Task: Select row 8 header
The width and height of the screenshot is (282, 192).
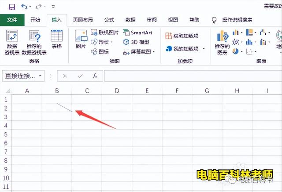Action: [x=6, y=160]
